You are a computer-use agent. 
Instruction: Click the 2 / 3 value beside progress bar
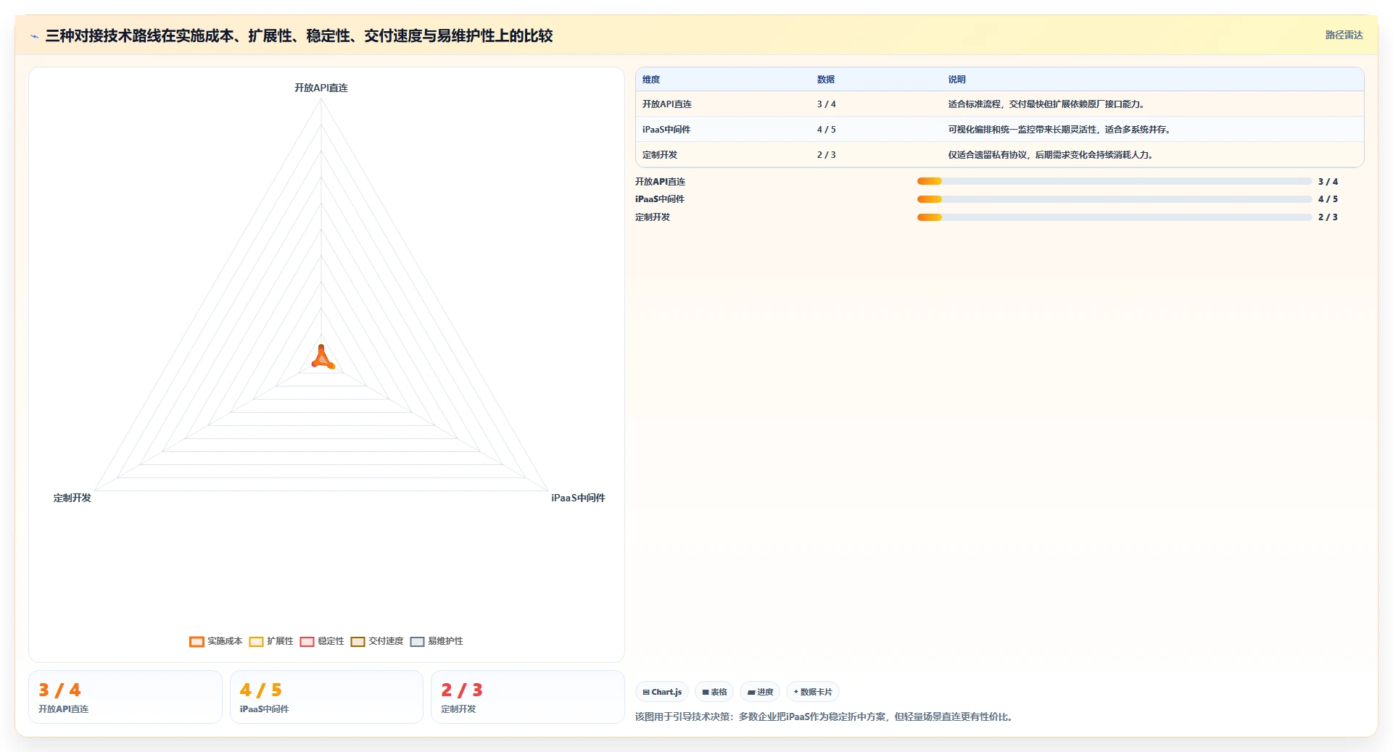pyautogui.click(x=1328, y=217)
